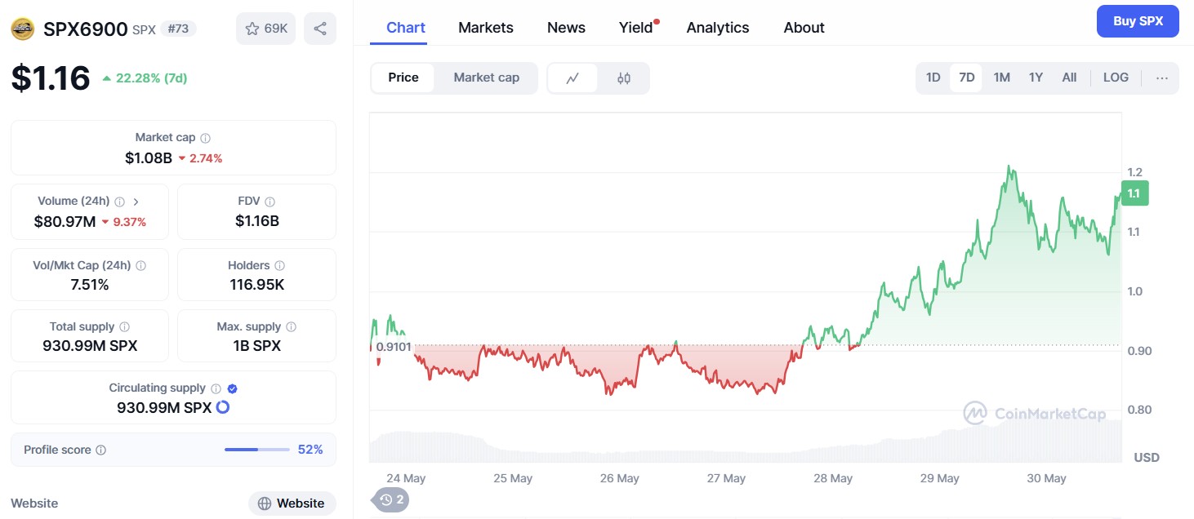Switch to the Analytics tab
Image resolution: width=1194 pixels, height=519 pixels.
(x=718, y=28)
